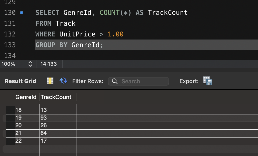Select TrackCount cell with value 64
The width and height of the screenshot is (258, 156).
[58, 133]
